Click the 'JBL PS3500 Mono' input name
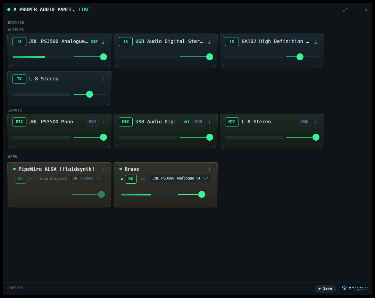The image size is (375, 298). coord(51,122)
